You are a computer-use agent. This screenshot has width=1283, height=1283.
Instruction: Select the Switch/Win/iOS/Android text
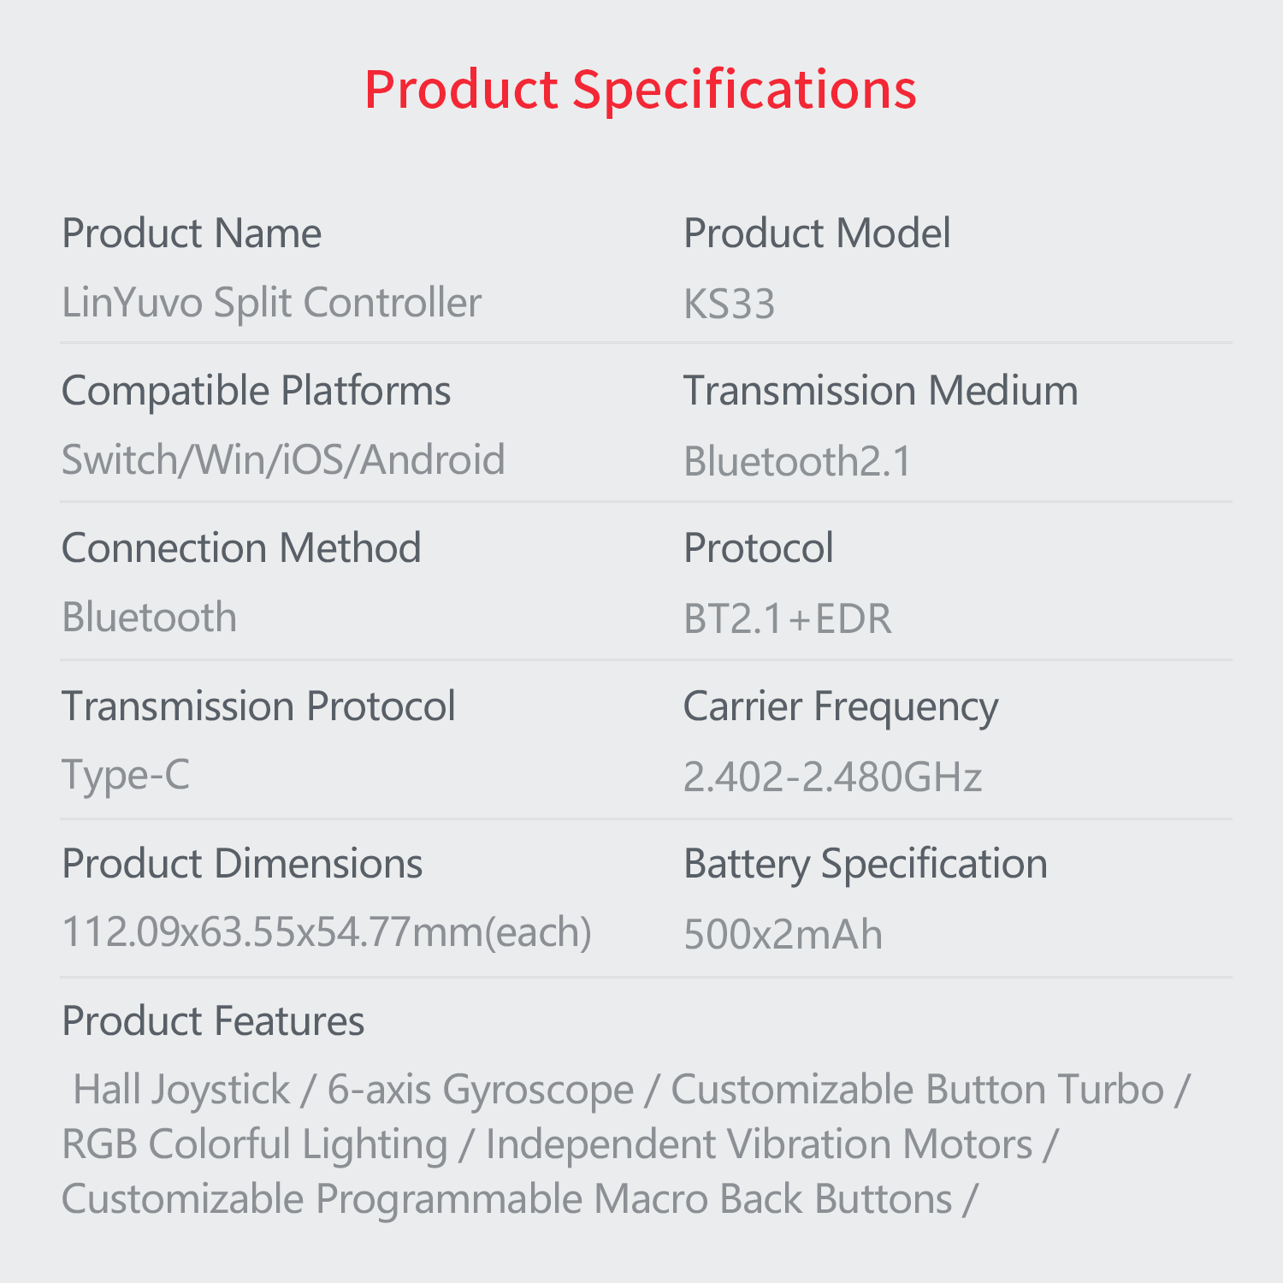pyautogui.click(x=283, y=460)
